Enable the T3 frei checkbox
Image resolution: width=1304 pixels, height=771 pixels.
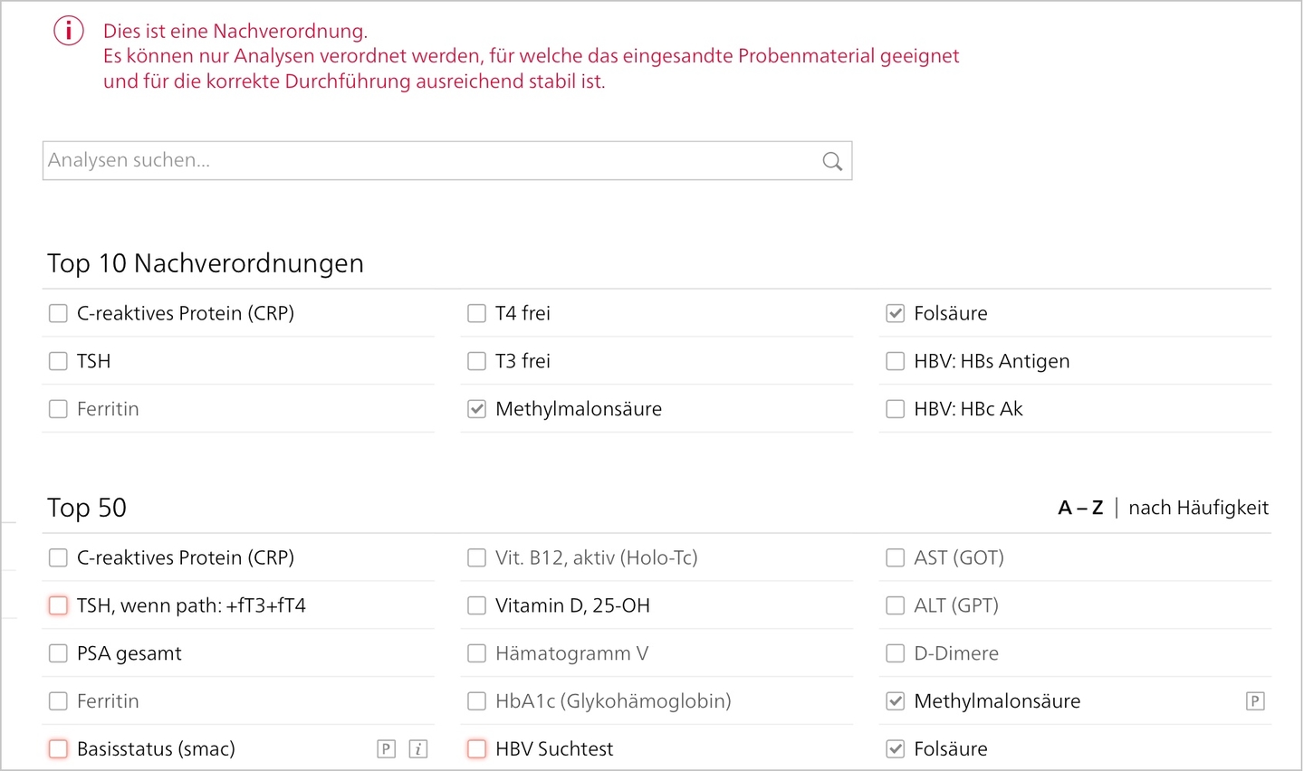pyautogui.click(x=476, y=361)
